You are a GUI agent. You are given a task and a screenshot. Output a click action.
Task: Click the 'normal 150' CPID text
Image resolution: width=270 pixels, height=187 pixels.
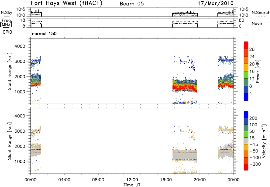(44, 33)
